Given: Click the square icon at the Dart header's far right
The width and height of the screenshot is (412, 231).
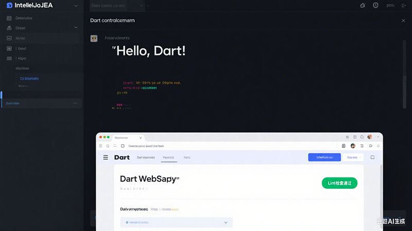Looking at the screenshot, I should pyautogui.click(x=372, y=158).
